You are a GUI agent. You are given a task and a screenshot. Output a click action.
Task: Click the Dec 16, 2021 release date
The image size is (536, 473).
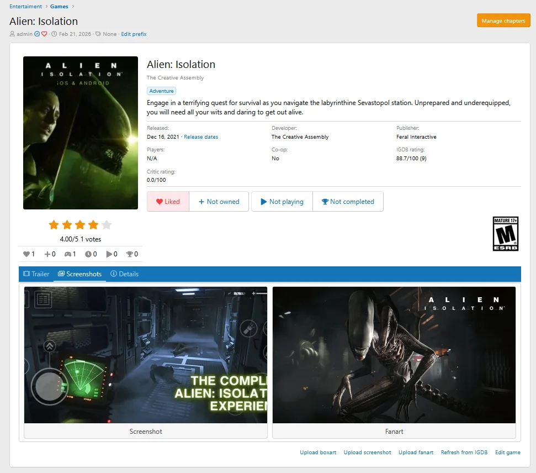pos(163,136)
